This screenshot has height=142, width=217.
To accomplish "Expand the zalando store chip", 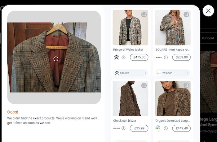I will (173, 73).
